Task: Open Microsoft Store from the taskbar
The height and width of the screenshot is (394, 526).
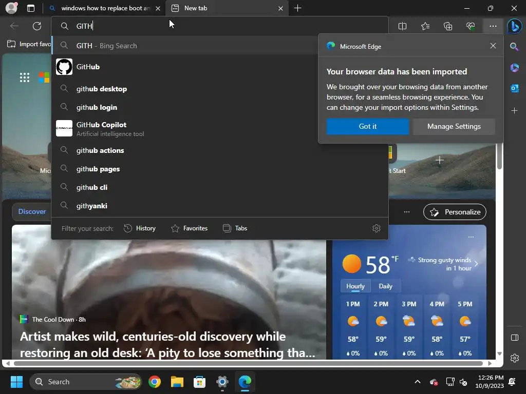Action: [200, 382]
